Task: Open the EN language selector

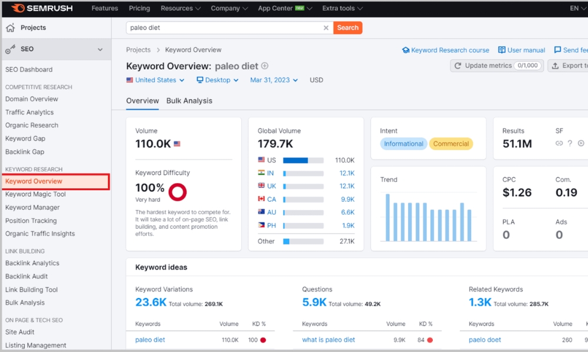Action: pyautogui.click(x=577, y=8)
